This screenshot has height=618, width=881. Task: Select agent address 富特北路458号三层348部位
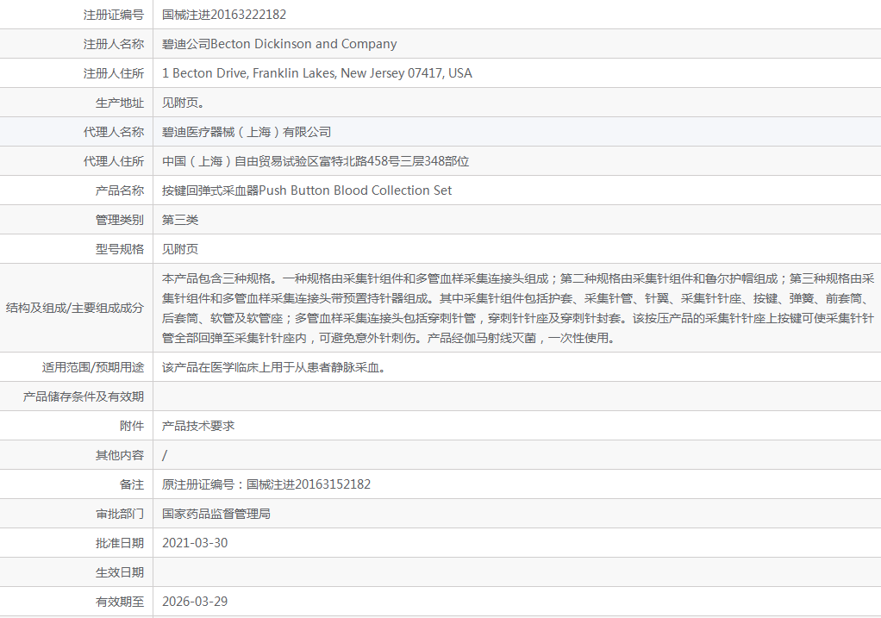tap(394, 161)
